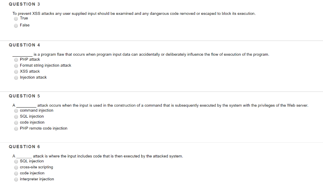Pick Injection attack answer for Question 4
The width and height of the screenshot is (323, 189).
pos(16,78)
